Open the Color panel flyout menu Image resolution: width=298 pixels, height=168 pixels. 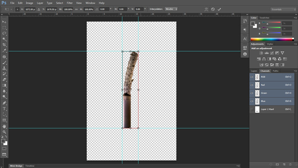pyautogui.click(x=295, y=18)
